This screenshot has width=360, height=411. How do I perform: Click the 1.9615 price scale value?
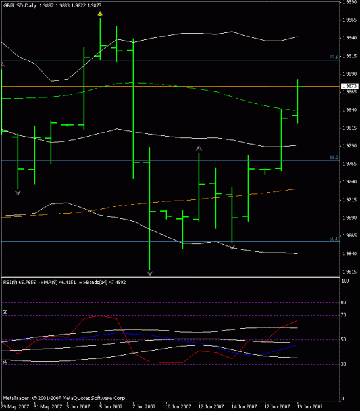point(349,272)
